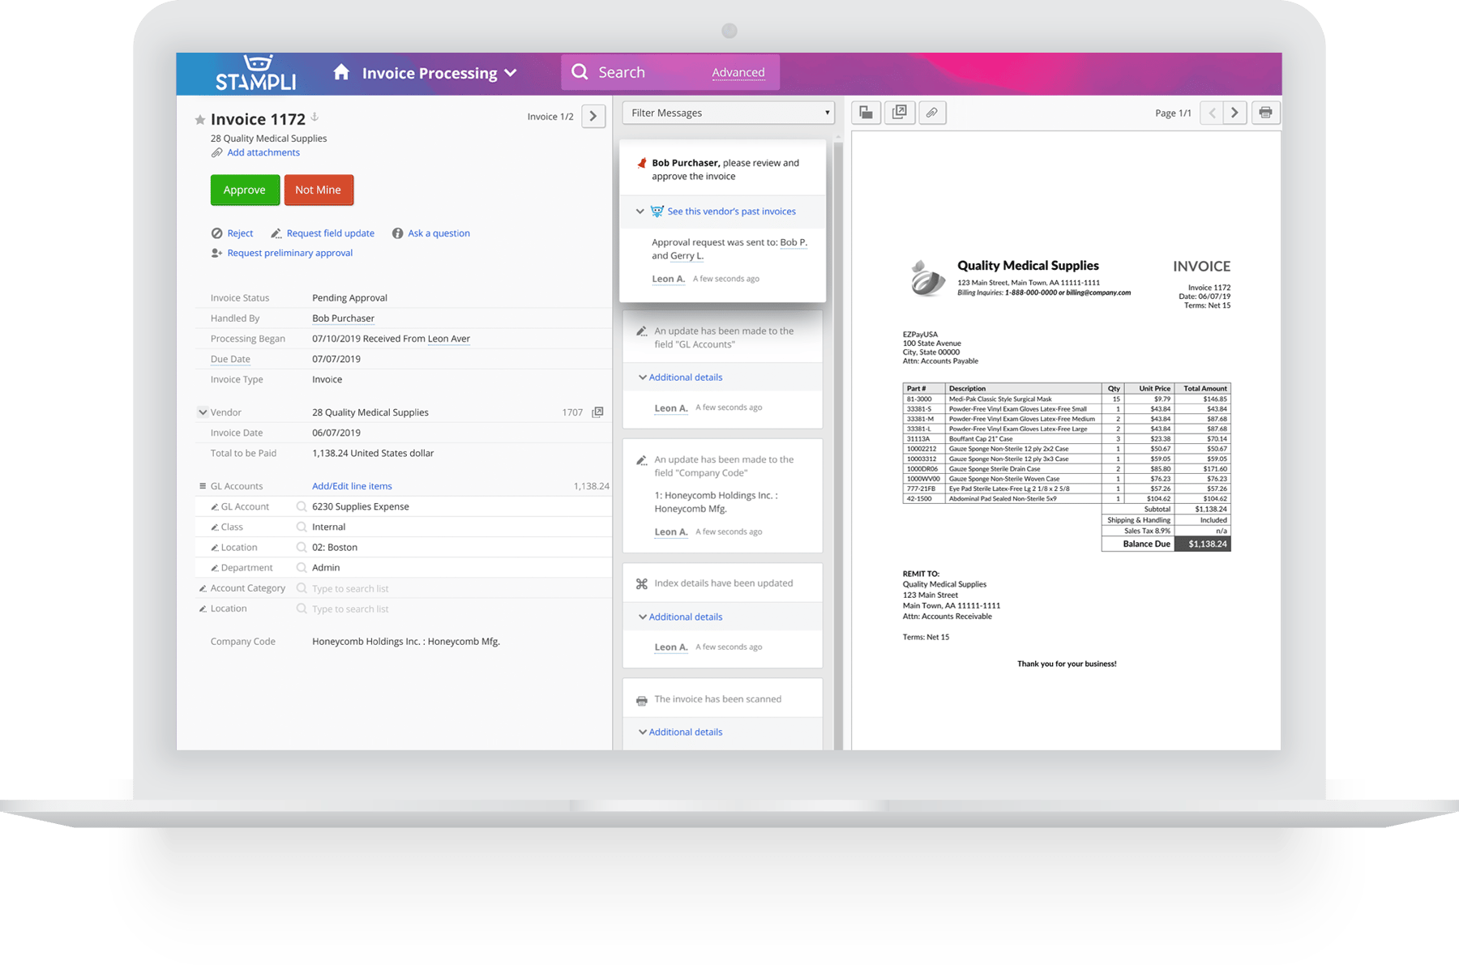This screenshot has height=965, width=1459.
Task: Click pencil icon next to Account Category
Action: point(203,588)
